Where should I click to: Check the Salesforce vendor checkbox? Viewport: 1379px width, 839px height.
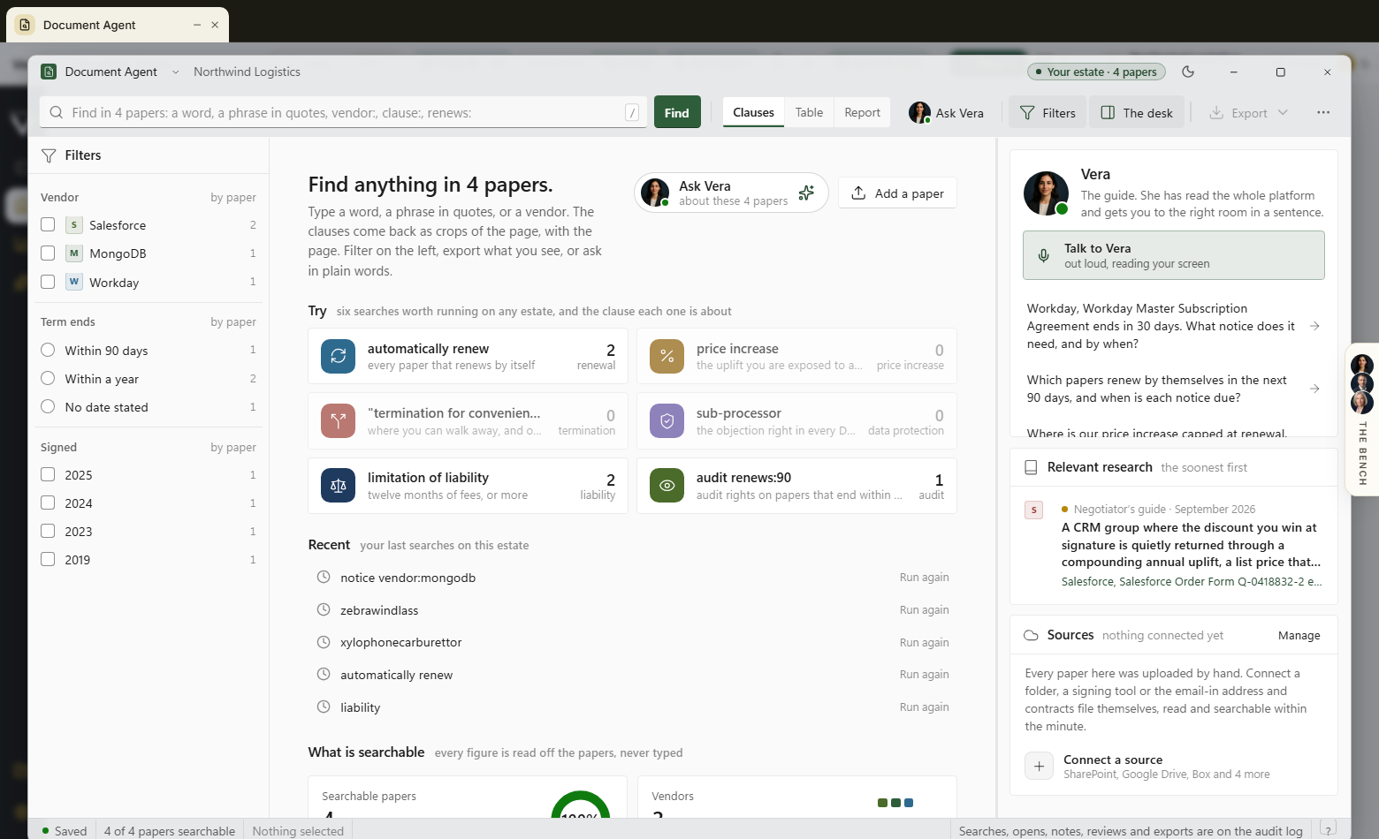click(x=48, y=224)
